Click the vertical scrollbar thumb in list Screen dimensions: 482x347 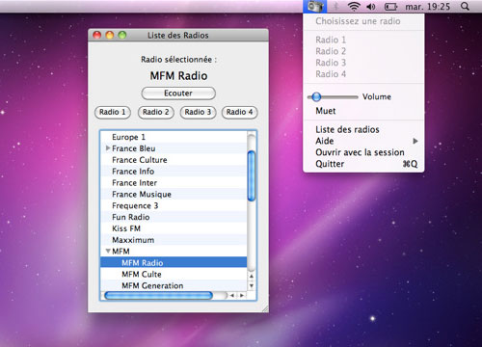point(252,175)
